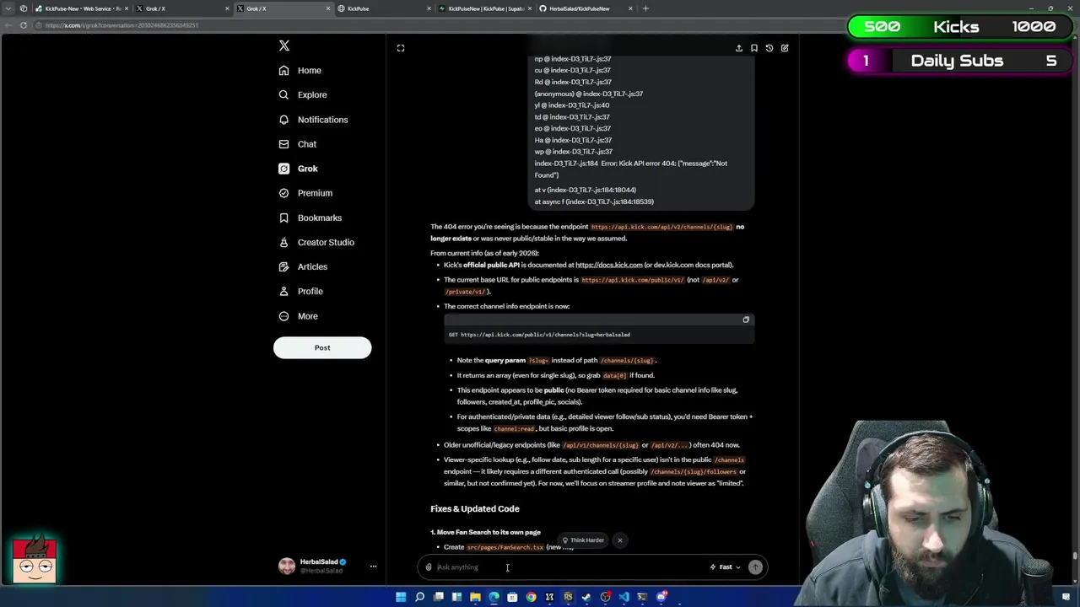This screenshot has height=607, width=1080.
Task: Open the docs.kick.com link
Action: click(608, 265)
